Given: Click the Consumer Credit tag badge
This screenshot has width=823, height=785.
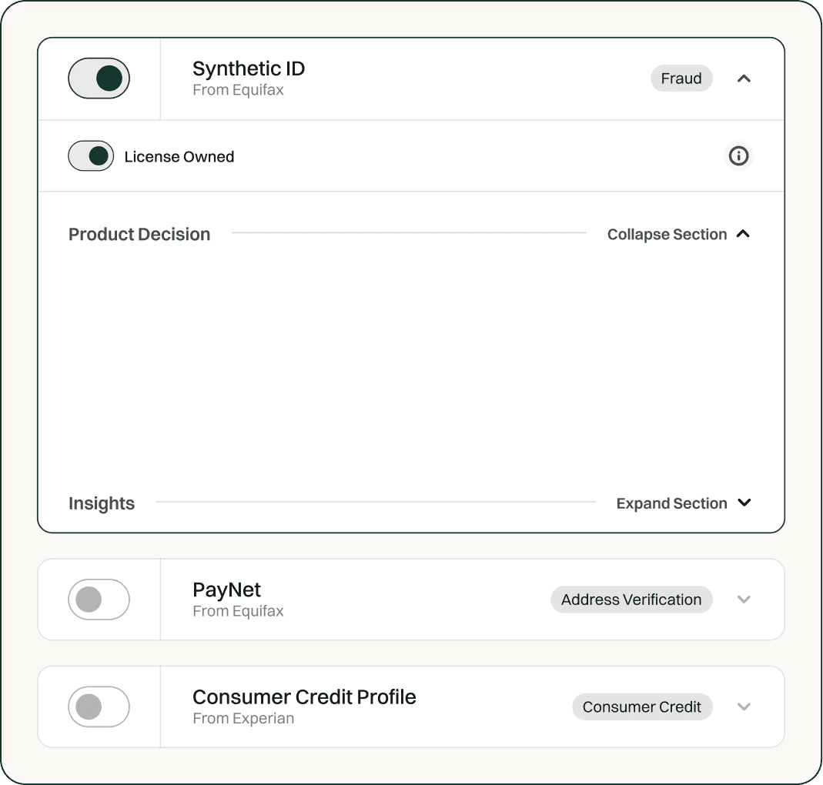Looking at the screenshot, I should coord(642,706).
